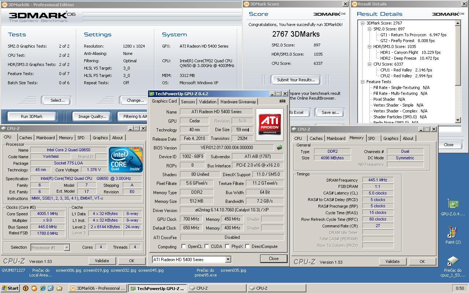Image resolution: width=469 pixels, height=293 pixels.
Task: Click the Start button
Action: [10, 288]
